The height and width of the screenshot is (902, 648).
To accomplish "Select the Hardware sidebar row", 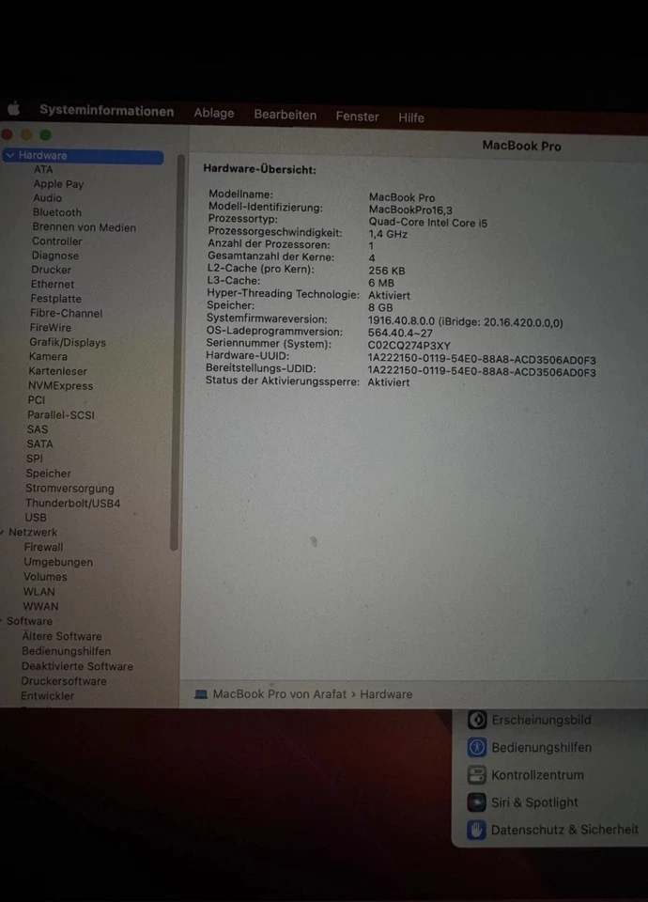I will [x=84, y=155].
